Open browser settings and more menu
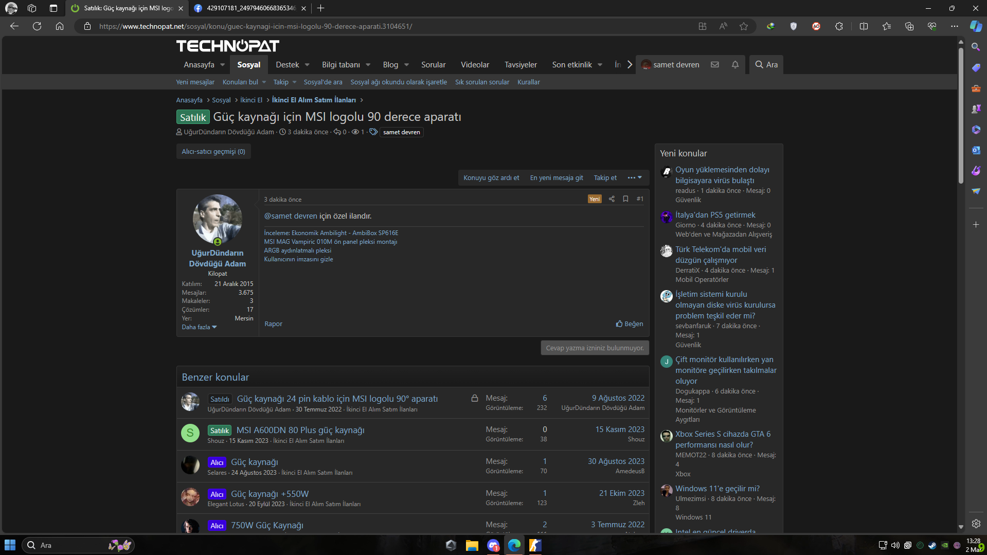 coord(955,26)
